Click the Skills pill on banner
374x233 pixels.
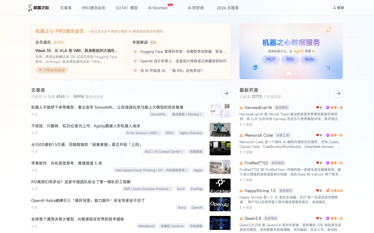[x=309, y=59]
